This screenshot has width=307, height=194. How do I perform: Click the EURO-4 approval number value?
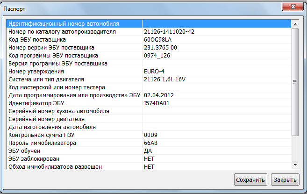155,71
